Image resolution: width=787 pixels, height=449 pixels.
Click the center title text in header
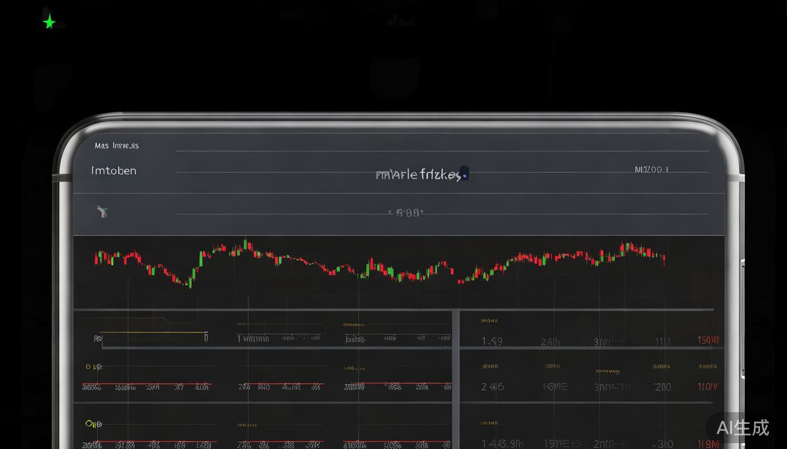pos(418,175)
